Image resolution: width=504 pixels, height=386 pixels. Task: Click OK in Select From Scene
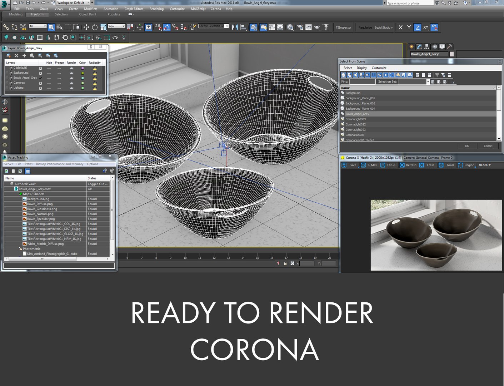pos(467,146)
